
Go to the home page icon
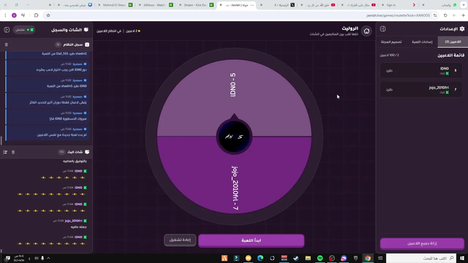366,31
